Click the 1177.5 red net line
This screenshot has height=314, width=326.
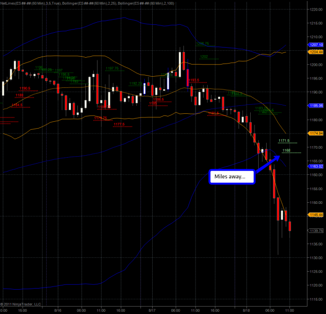pyautogui.click(x=119, y=124)
